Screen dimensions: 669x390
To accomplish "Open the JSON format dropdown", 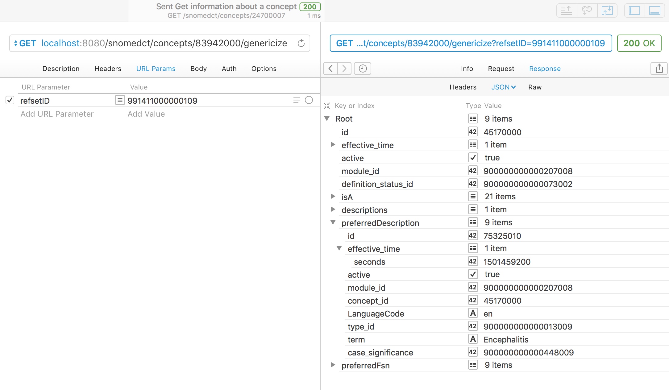I will tap(503, 87).
